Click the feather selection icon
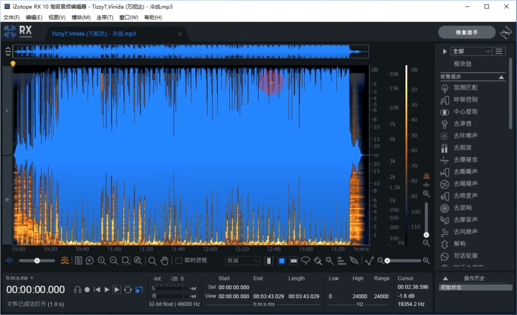The width and height of the screenshot is (517, 315). click(x=354, y=260)
